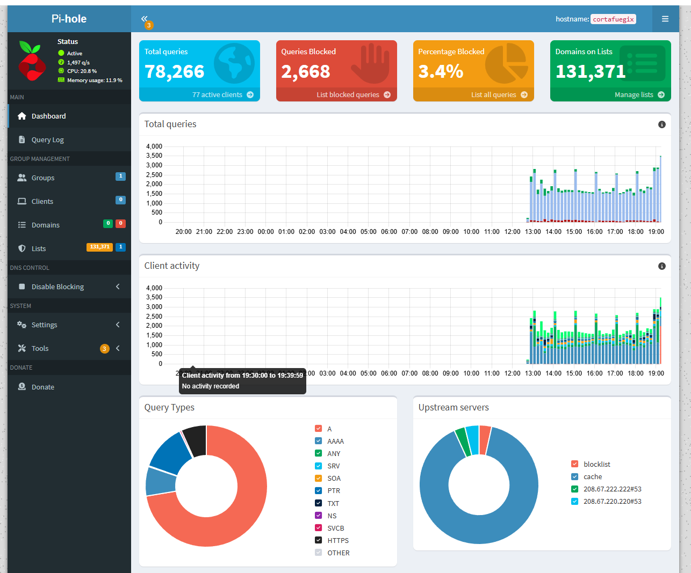Open the Clients menu item
Viewport: 691px width, 573px height.
[x=69, y=201]
